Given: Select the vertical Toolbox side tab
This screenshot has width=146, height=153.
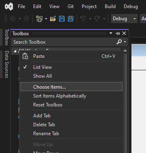Looking at the screenshot, I should (7, 37).
